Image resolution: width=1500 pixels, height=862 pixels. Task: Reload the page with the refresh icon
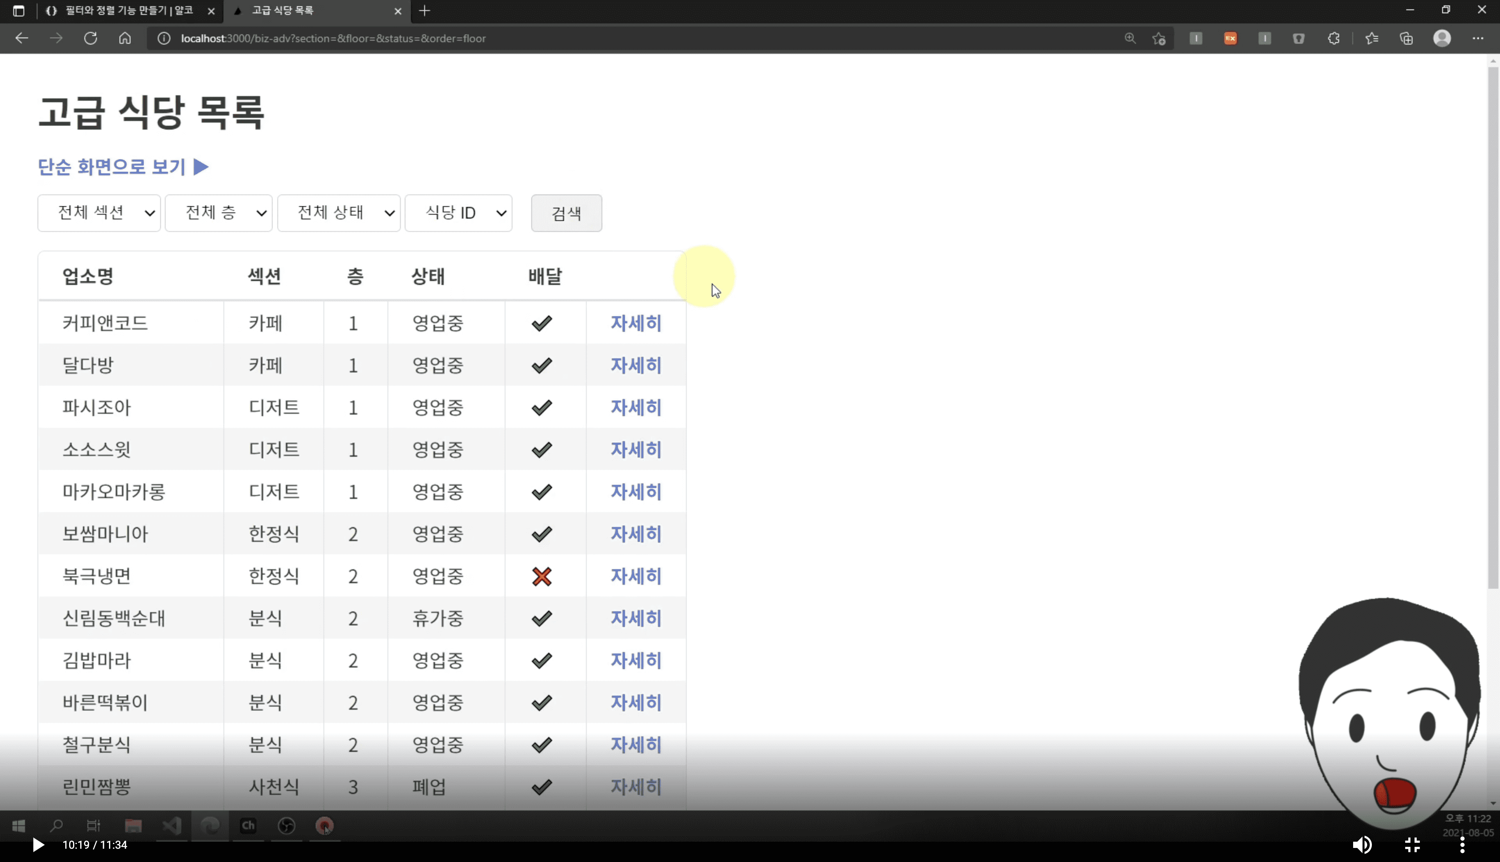(x=90, y=39)
